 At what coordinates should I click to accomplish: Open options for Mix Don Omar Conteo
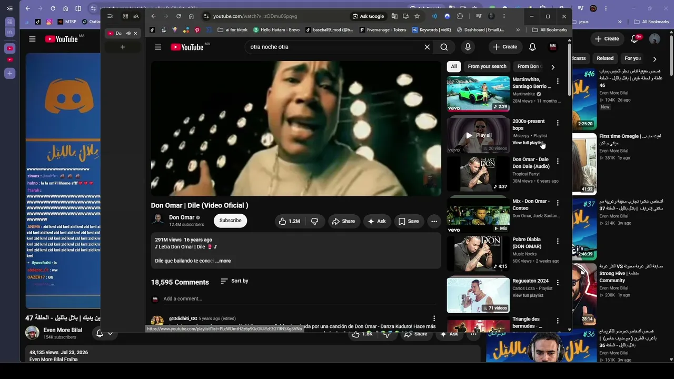[x=558, y=203]
